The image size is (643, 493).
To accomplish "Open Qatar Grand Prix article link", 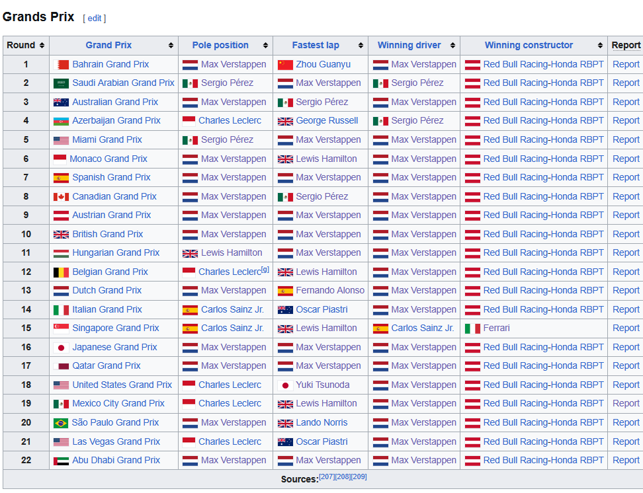I will point(107,365).
